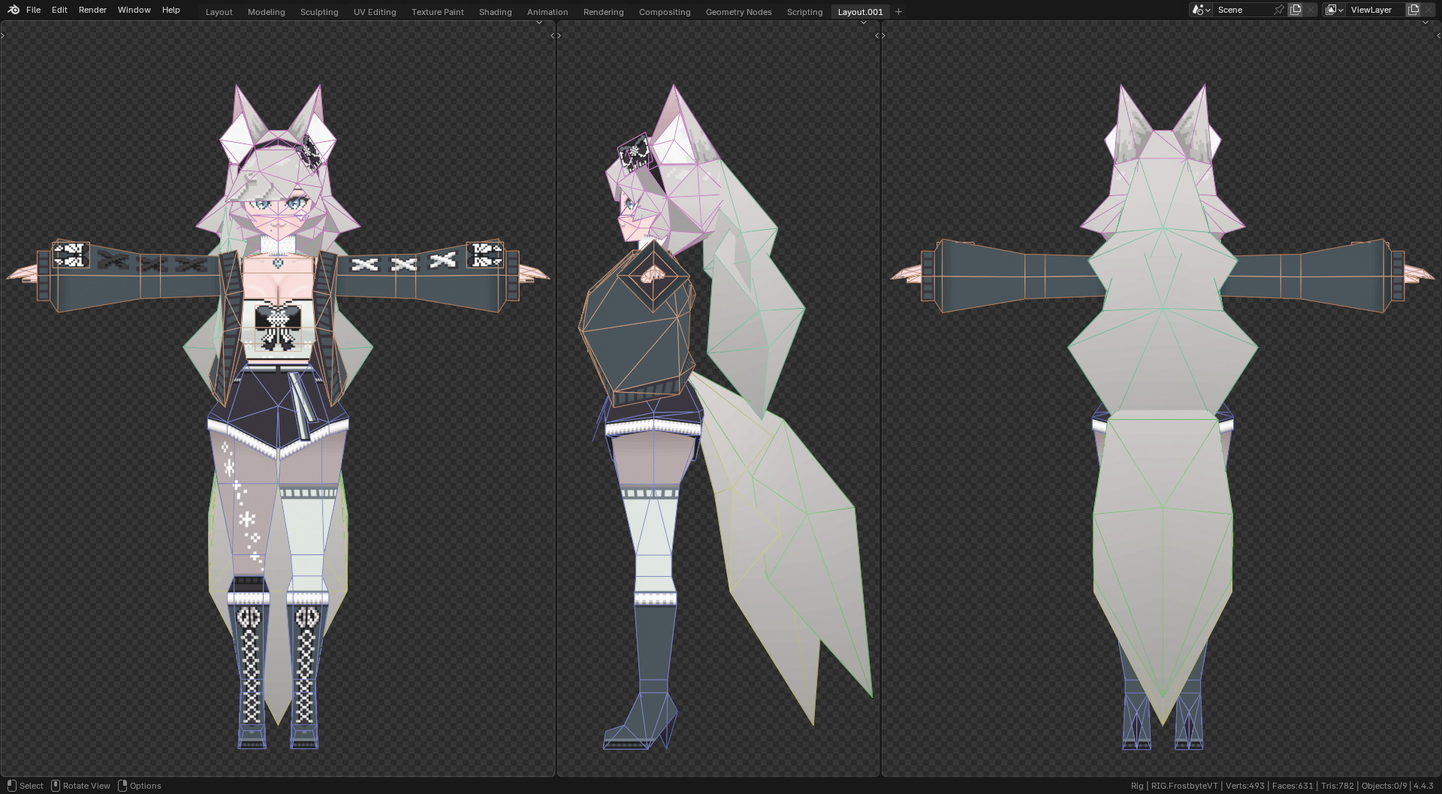Create a new Scene copy
Viewport: 1442px width, 794px height.
[x=1296, y=9]
